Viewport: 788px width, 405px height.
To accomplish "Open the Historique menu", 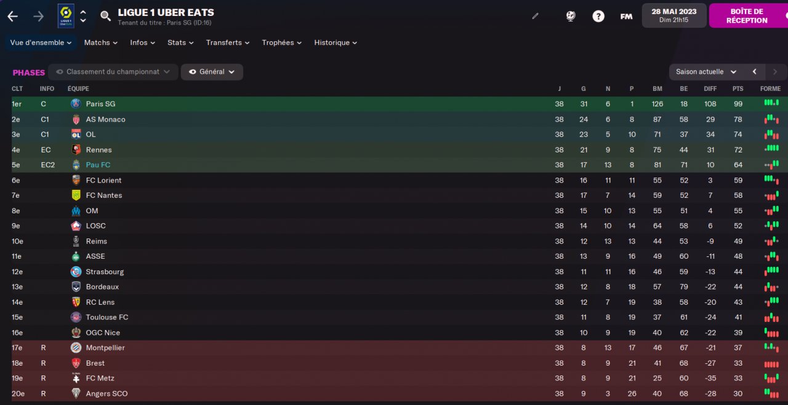I will pos(336,42).
